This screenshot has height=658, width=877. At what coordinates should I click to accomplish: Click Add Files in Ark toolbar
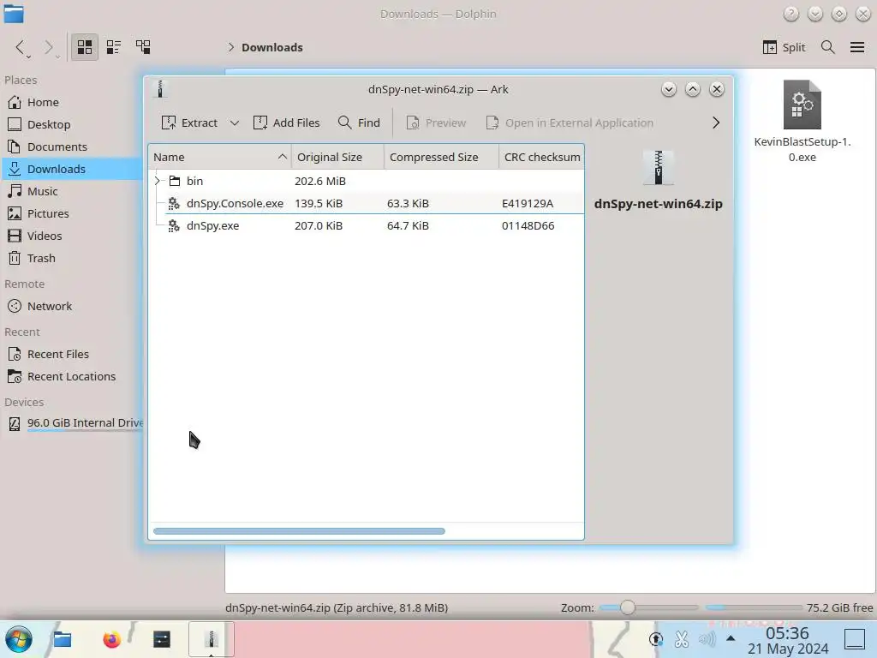[x=286, y=123]
